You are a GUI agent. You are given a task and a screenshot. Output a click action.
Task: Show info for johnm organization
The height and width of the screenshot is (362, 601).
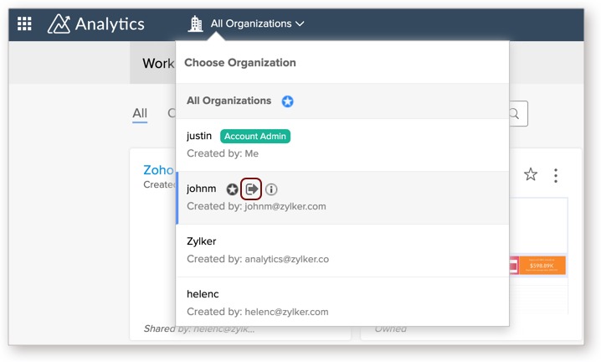click(x=271, y=189)
